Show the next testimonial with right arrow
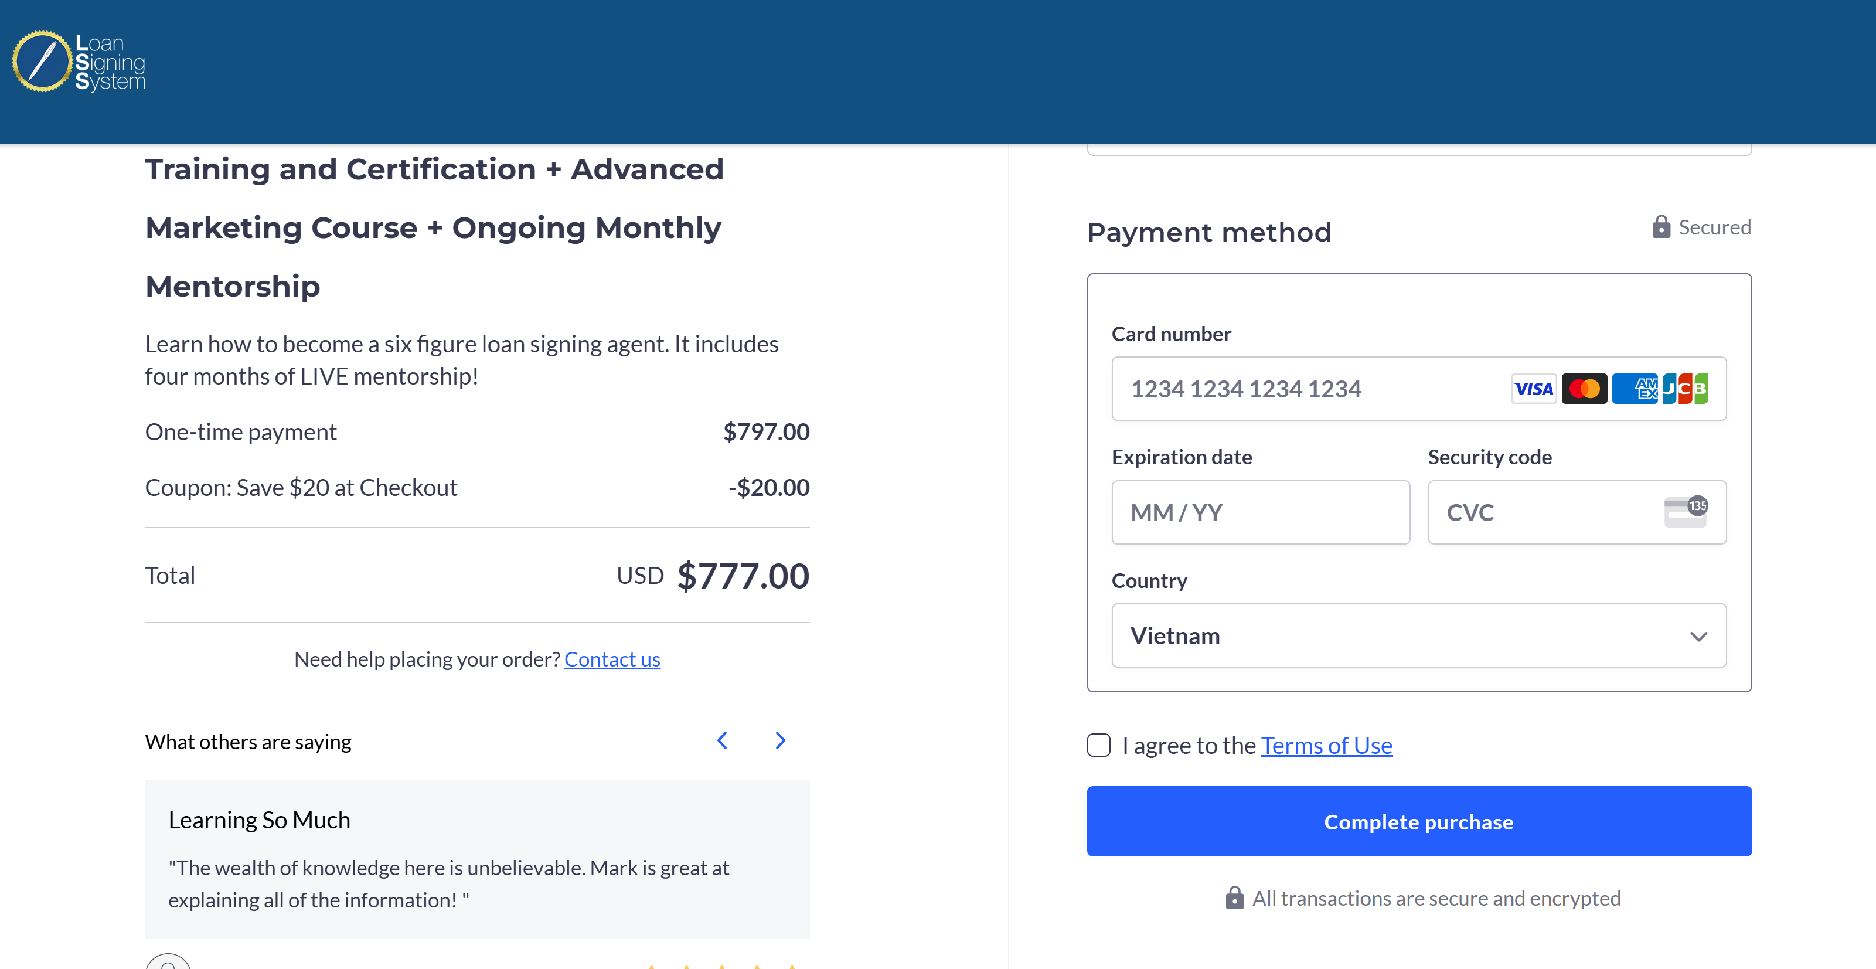1876x969 pixels. [780, 741]
